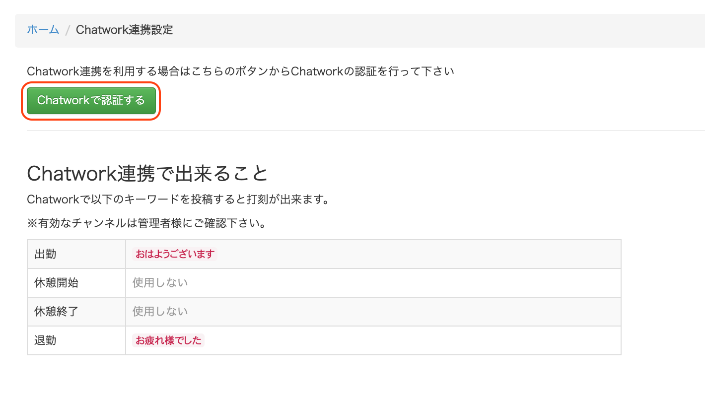
Task: Click the お疲れ様でした keyword badge
Action: pos(169,340)
